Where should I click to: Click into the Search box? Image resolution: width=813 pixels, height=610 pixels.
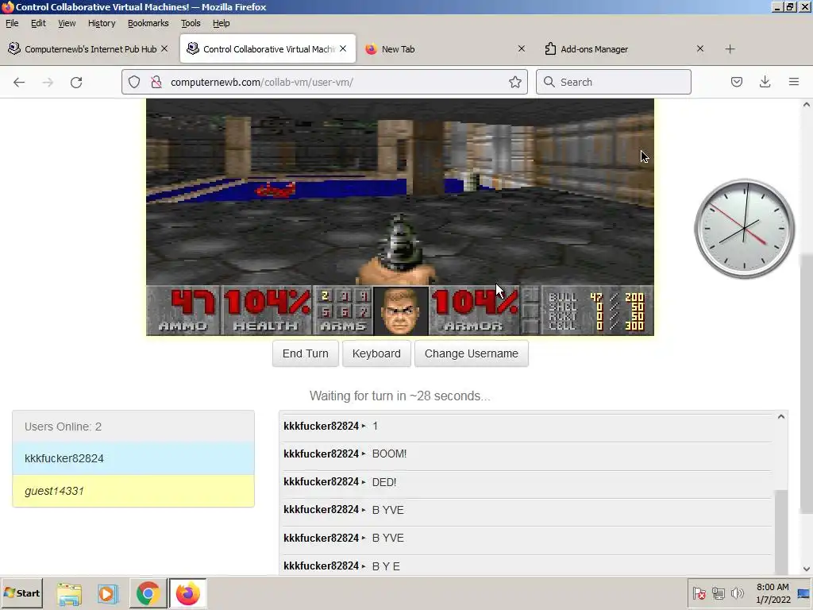click(614, 82)
